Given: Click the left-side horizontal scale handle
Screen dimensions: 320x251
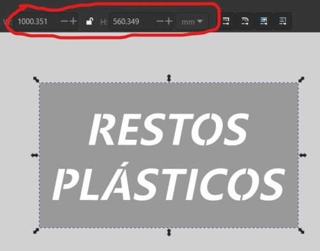Looking at the screenshot, I should coord(34,155).
